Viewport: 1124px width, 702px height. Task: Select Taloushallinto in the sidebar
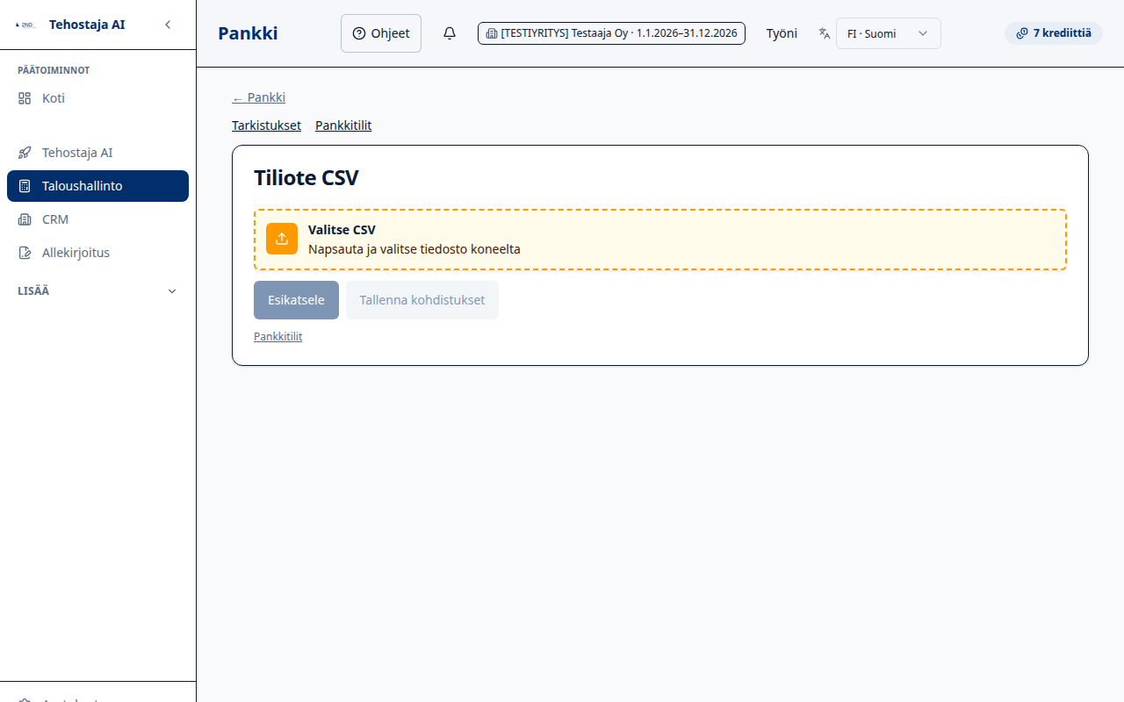click(x=97, y=186)
